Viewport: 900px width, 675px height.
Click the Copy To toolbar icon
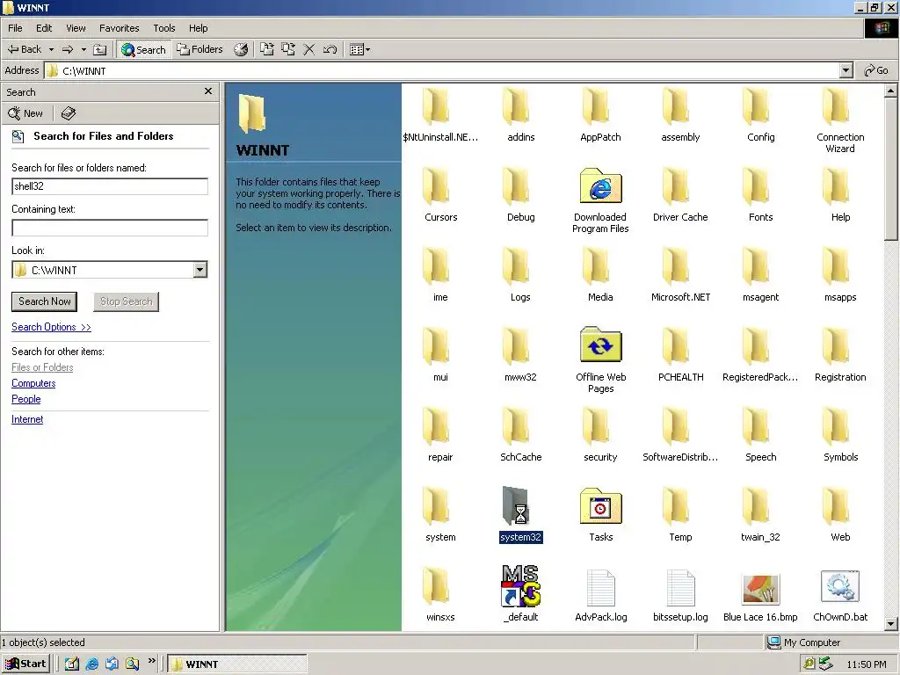click(x=288, y=49)
